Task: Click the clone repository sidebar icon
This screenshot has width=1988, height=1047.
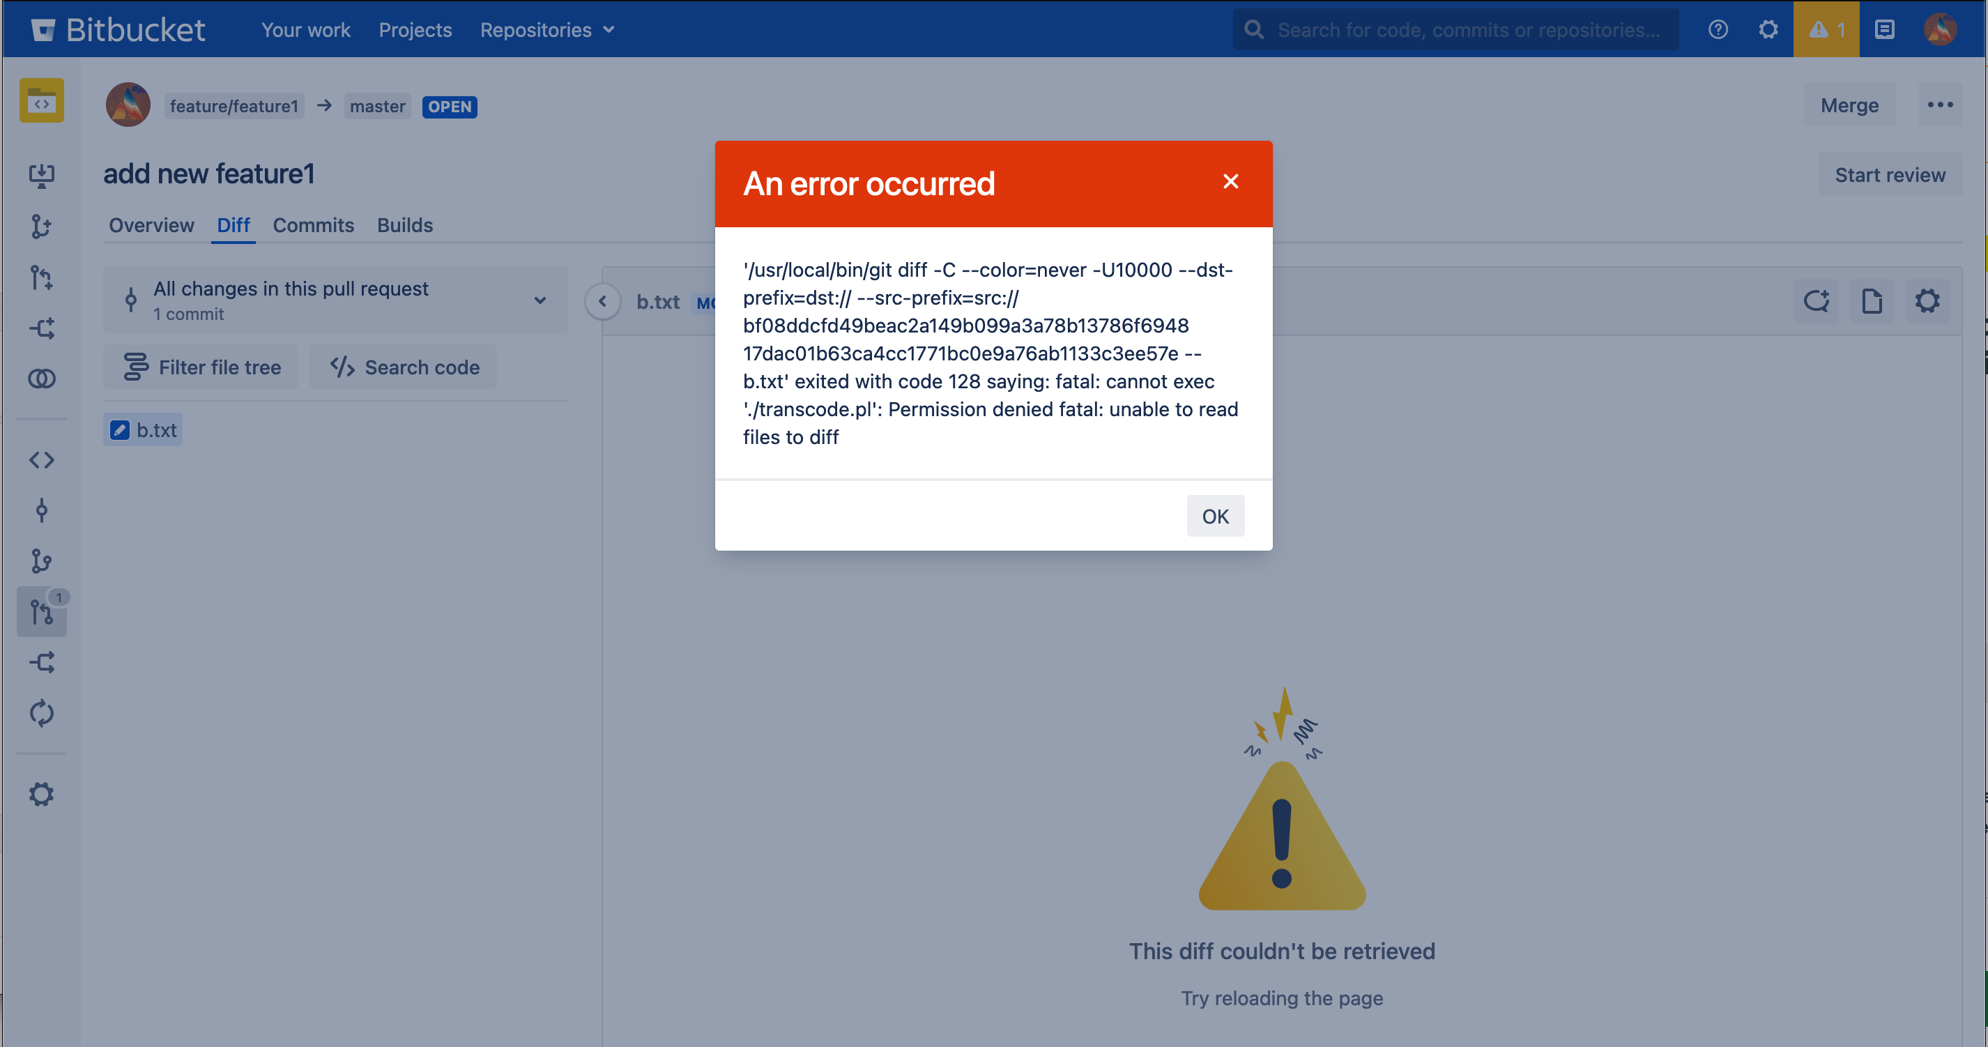Action: coord(41,176)
